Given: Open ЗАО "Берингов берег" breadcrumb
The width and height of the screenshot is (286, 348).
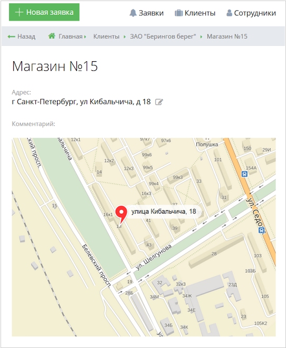Looking at the screenshot, I should [163, 36].
